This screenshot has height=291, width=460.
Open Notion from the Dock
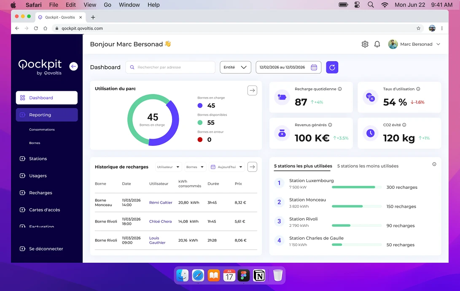tap(259, 276)
